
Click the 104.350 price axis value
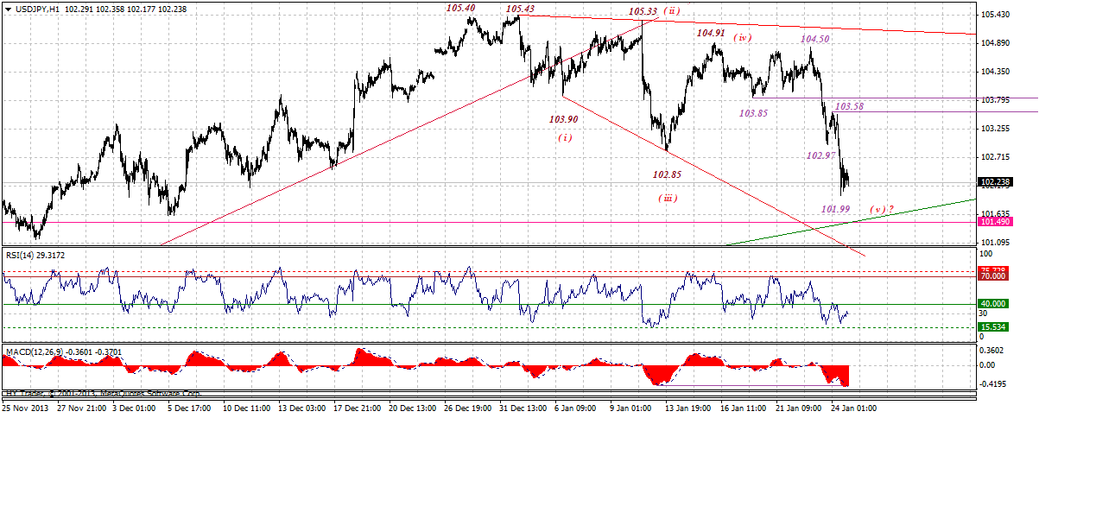(996, 72)
